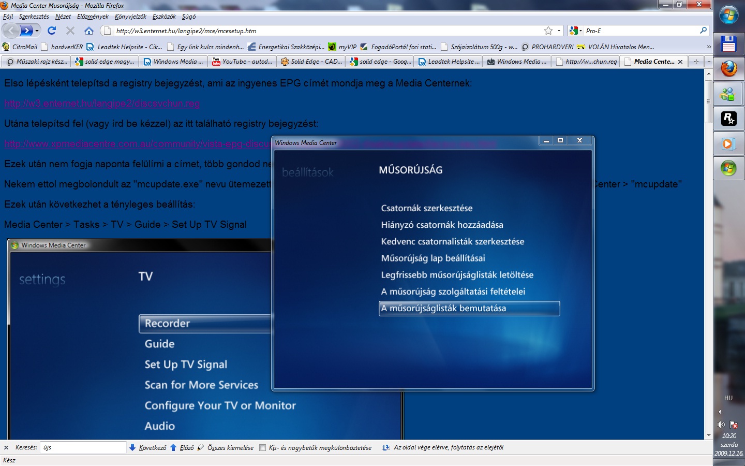The width and height of the screenshot is (745, 466).
Task: Click the page scrollbar up arrow
Action: [708, 74]
